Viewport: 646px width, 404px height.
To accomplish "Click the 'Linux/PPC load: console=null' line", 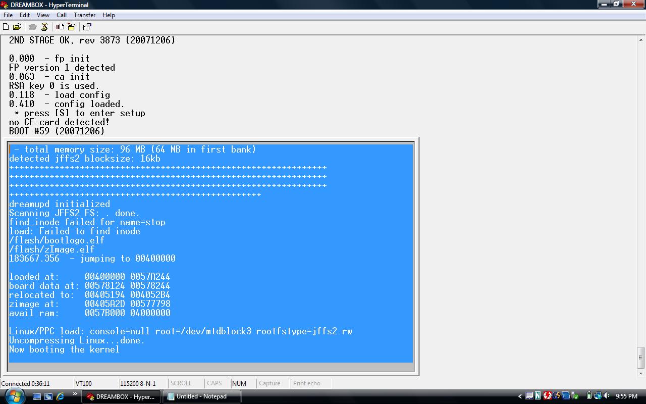I will click(x=181, y=331).
